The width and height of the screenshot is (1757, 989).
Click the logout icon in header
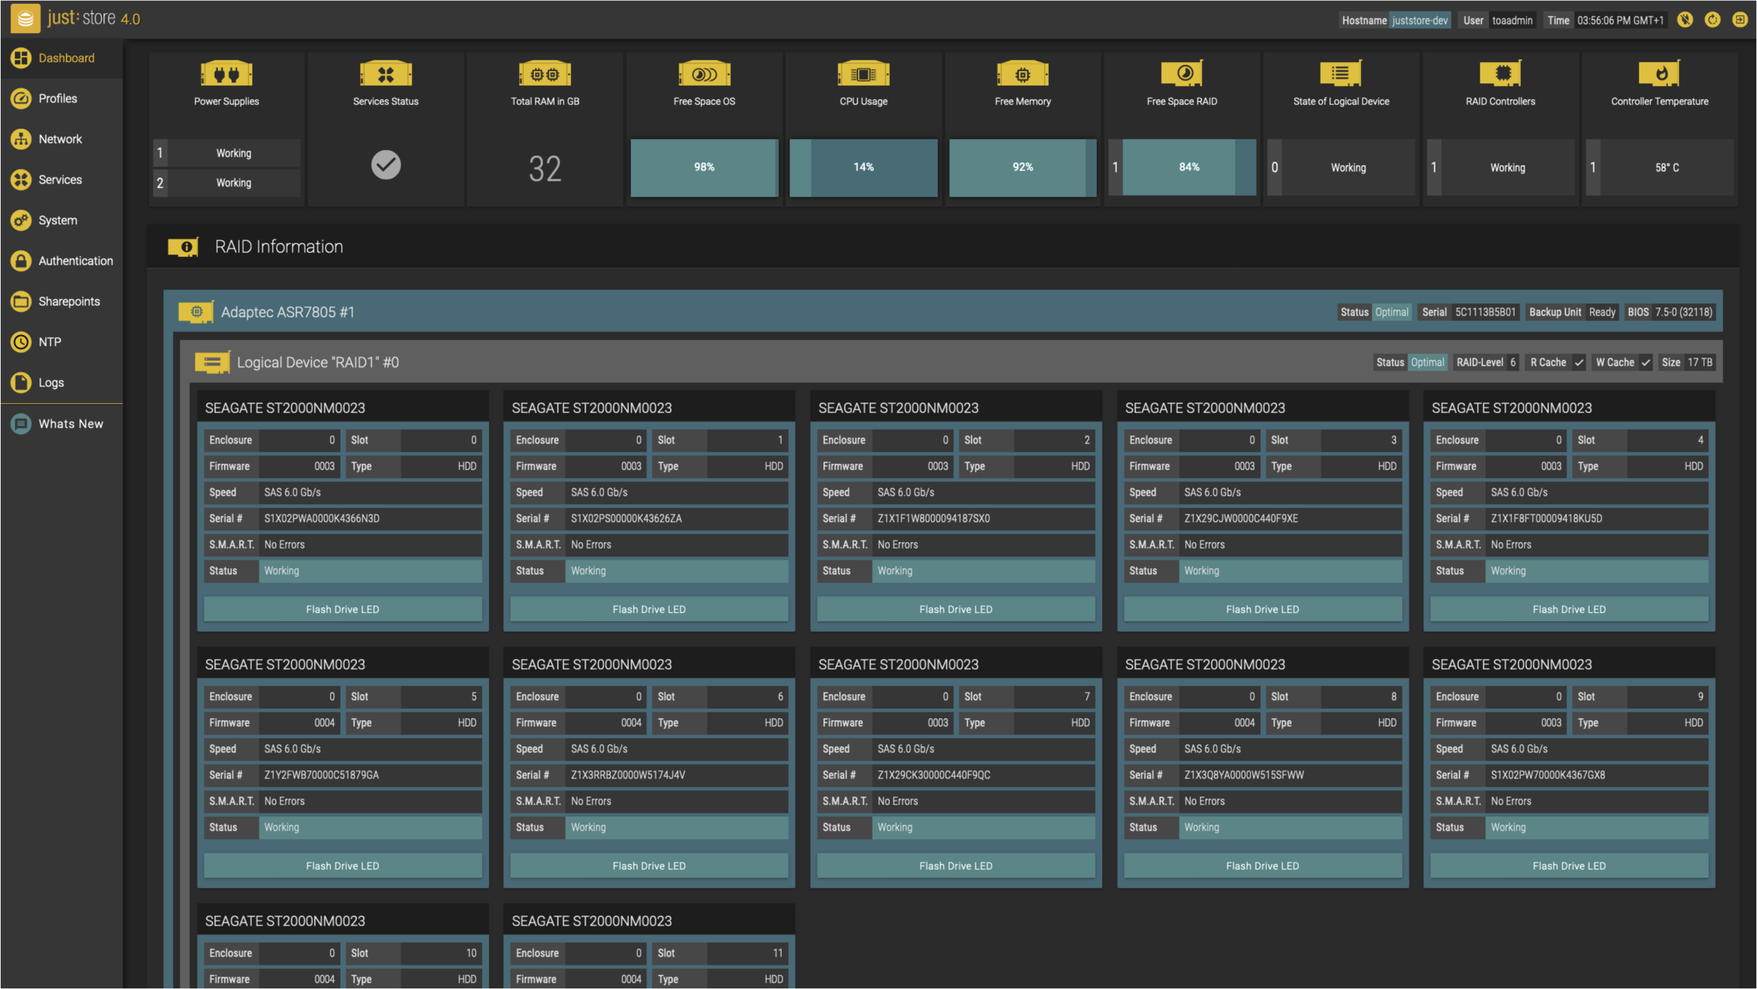click(1739, 19)
